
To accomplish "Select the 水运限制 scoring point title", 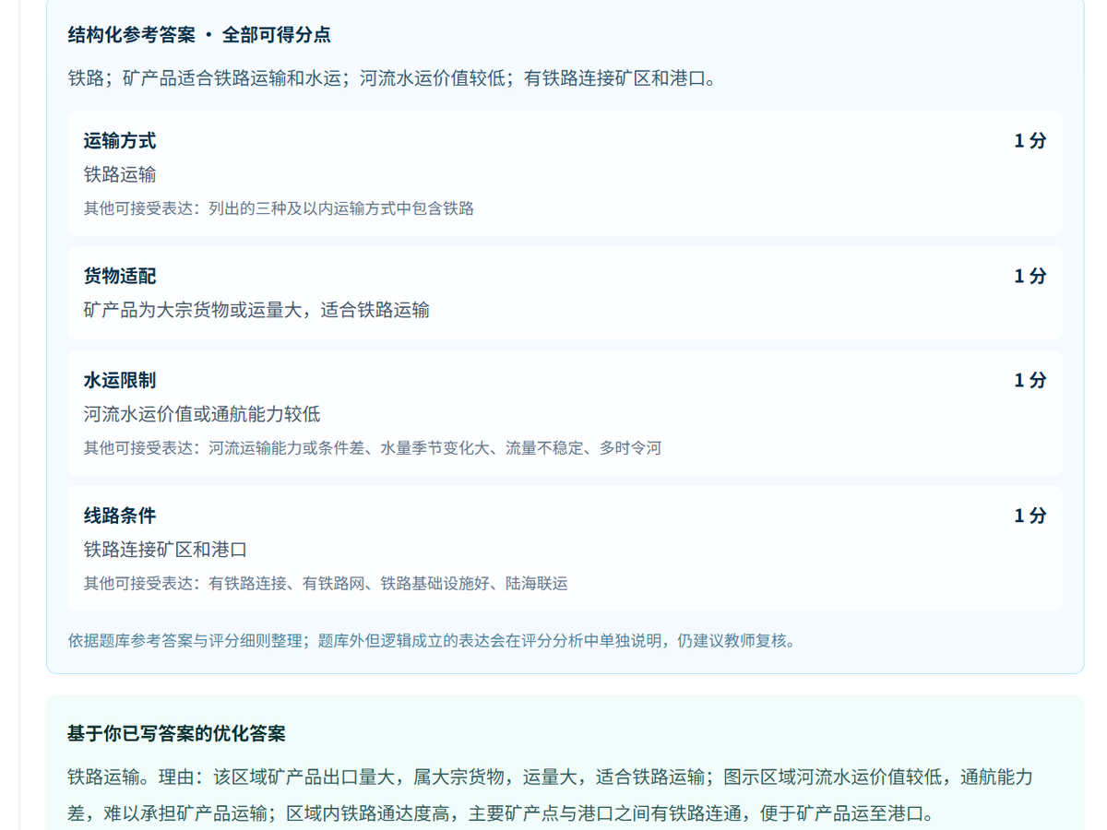I will point(120,381).
